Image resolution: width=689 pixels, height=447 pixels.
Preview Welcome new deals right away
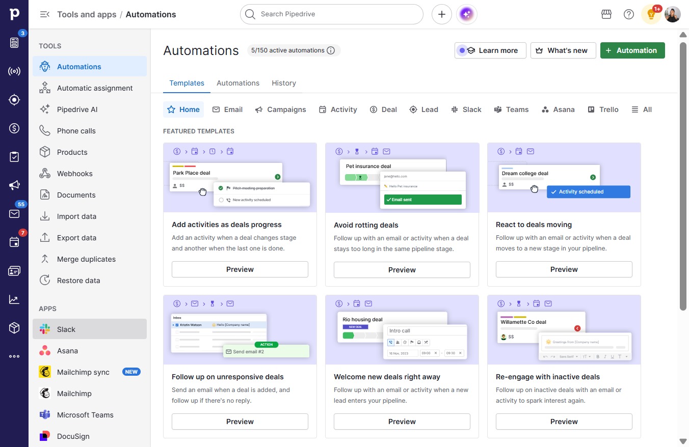(402, 422)
